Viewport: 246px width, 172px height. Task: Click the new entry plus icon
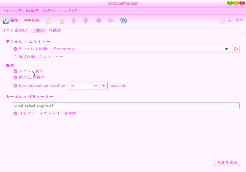(61, 21)
